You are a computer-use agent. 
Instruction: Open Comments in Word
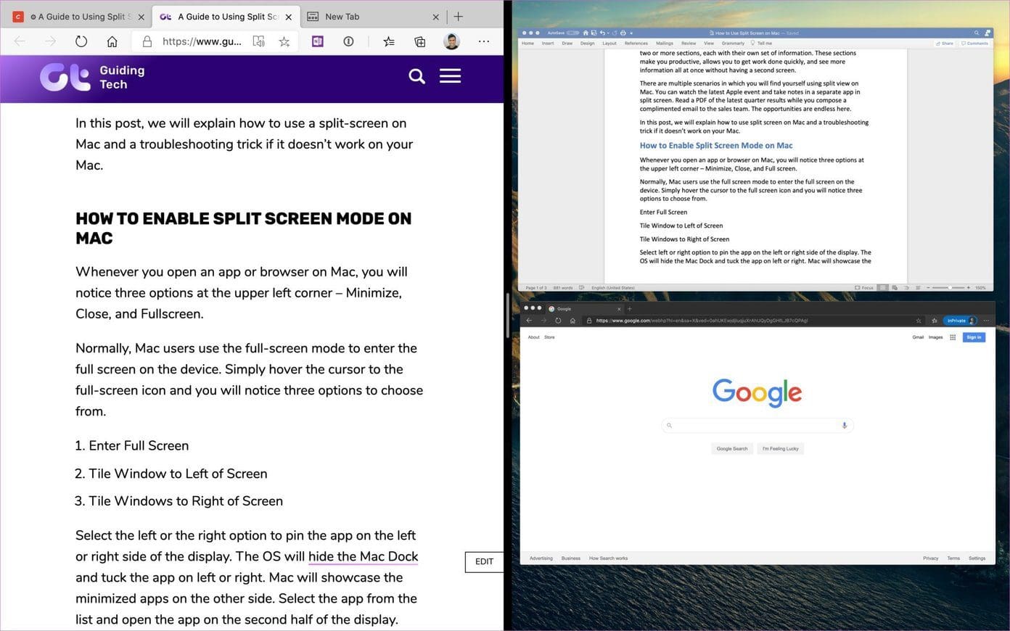point(974,44)
